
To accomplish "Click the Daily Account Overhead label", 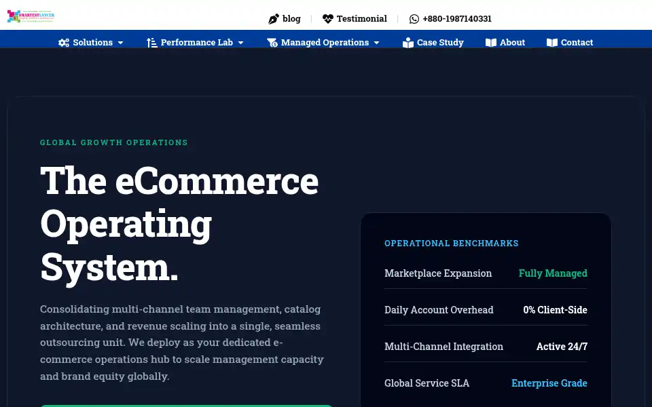I will (439, 310).
